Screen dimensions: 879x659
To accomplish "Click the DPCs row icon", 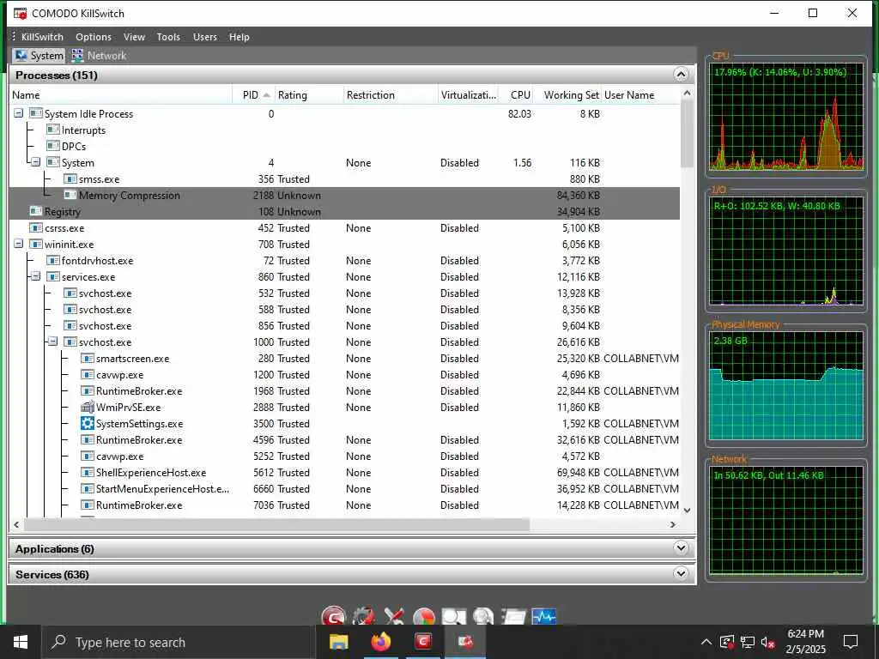I will tap(52, 146).
